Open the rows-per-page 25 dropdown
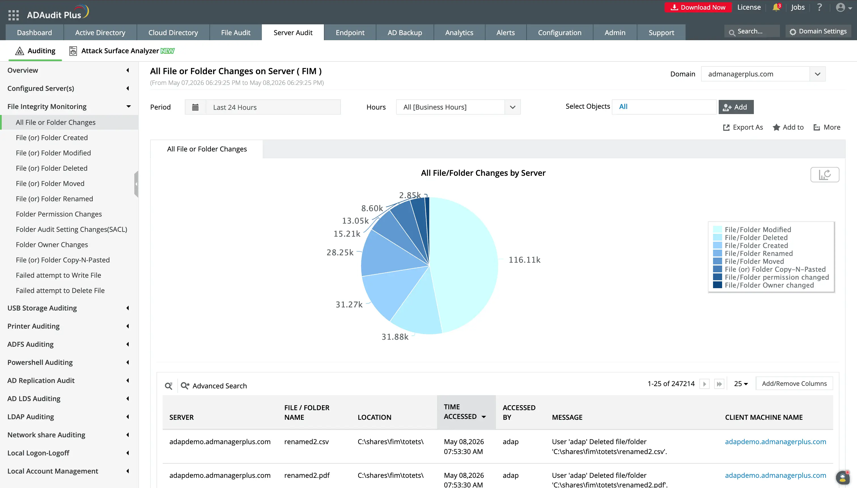This screenshot has height=488, width=857. click(741, 384)
